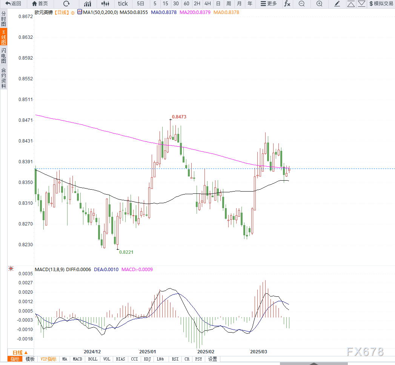The image size is (395, 365).
Task: Apply the VOL indicator
Action: click(106, 359)
